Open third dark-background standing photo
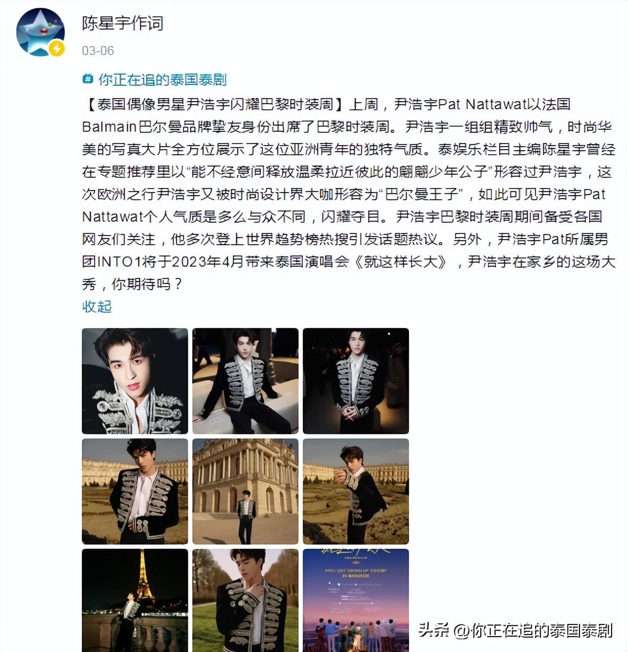This screenshot has width=627, height=652. pos(356,381)
